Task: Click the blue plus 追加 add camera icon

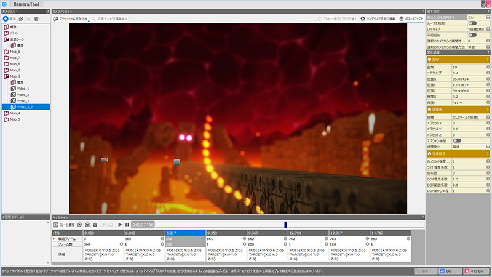Action: point(6,19)
